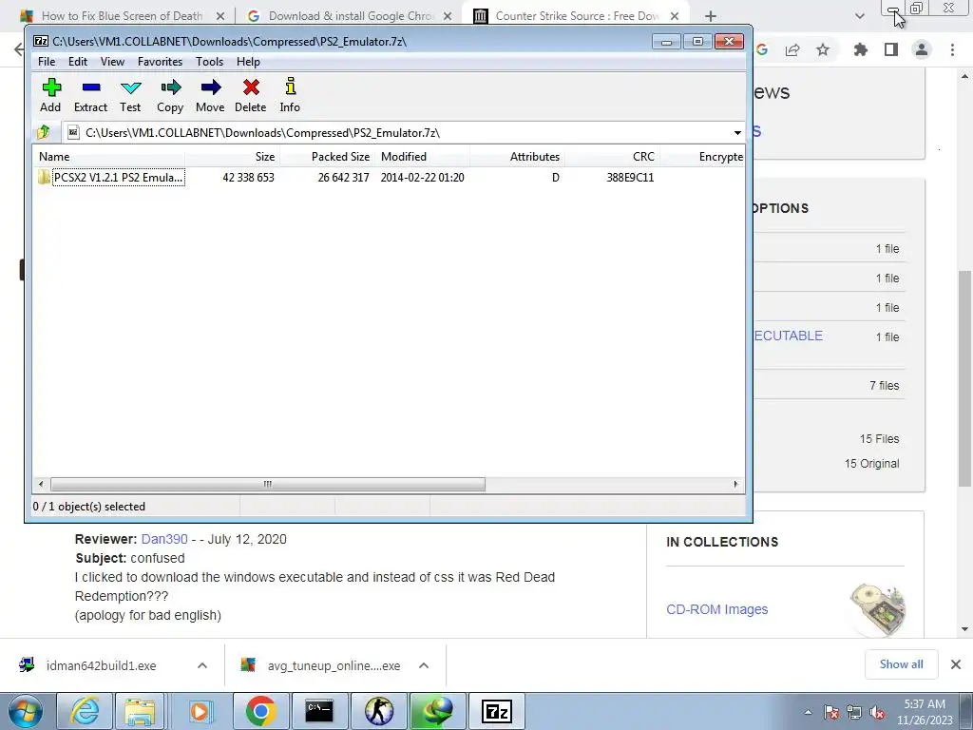Open the Tools menu
The image size is (973, 730).
[x=209, y=62]
